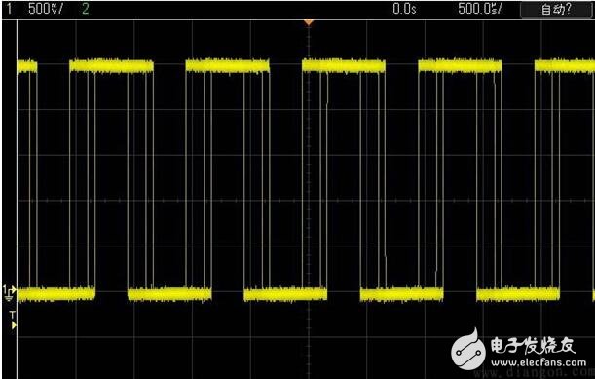Open the 自动? trigger mode button
This screenshot has width=595, height=379.
pos(556,9)
